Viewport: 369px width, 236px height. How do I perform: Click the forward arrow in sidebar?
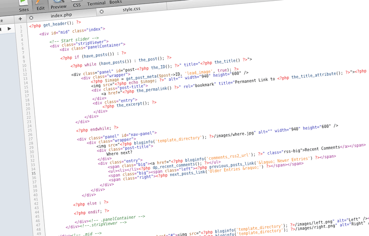(x=9, y=29)
